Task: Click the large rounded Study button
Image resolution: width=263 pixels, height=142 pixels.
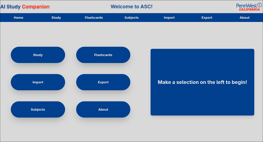Action: pyautogui.click(x=38, y=55)
